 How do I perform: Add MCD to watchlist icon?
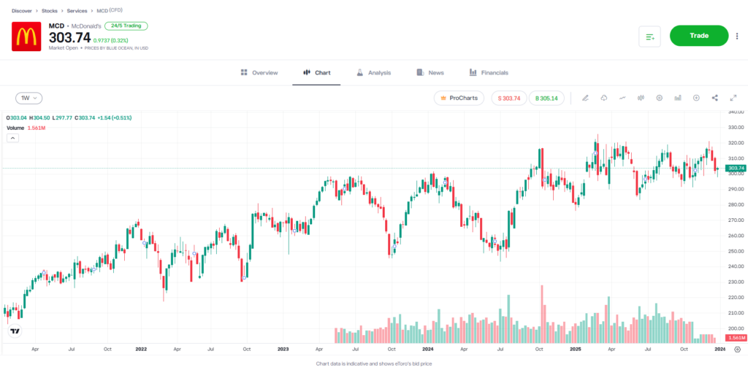[x=649, y=36]
